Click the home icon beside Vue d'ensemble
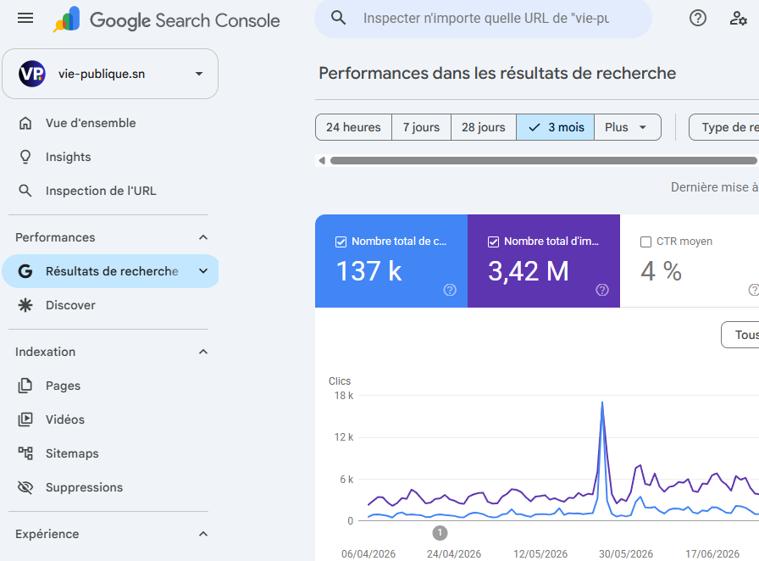Image resolution: width=759 pixels, height=561 pixels. [x=25, y=123]
